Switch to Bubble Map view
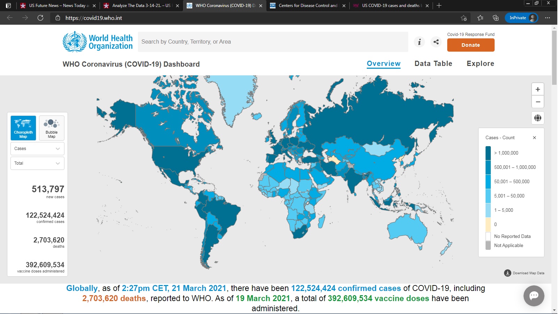 click(52, 128)
